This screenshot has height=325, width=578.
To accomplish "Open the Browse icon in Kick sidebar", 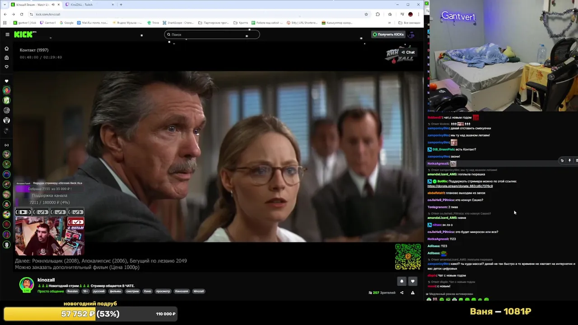I will click(x=6, y=58).
